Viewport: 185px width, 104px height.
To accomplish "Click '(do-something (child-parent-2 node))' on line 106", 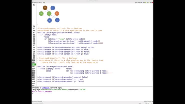I will (89, 73).
